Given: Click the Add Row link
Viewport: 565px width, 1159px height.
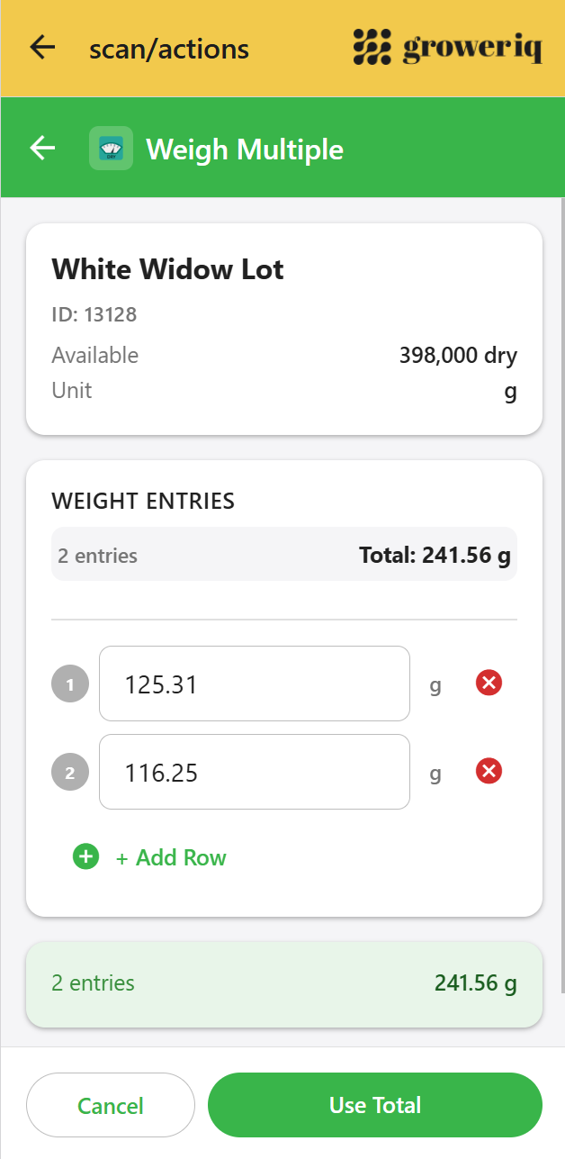Looking at the screenshot, I should coord(171,856).
